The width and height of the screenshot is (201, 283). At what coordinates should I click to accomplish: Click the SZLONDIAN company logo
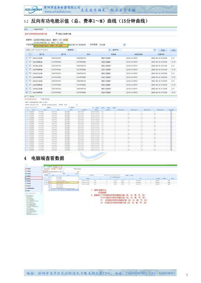click(33, 10)
